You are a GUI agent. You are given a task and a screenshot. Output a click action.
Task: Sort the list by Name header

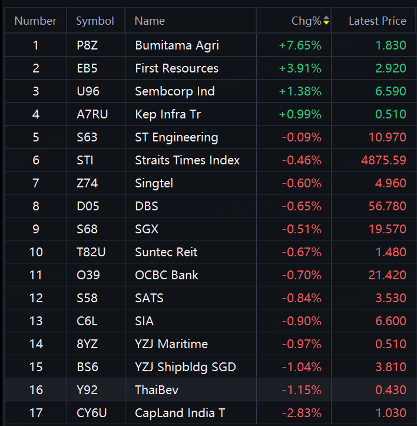coord(150,21)
